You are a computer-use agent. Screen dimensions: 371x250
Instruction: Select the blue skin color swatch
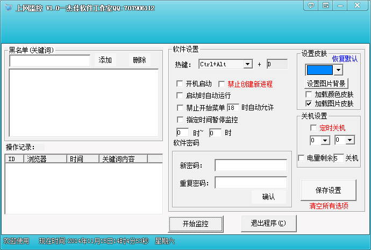tap(319, 70)
